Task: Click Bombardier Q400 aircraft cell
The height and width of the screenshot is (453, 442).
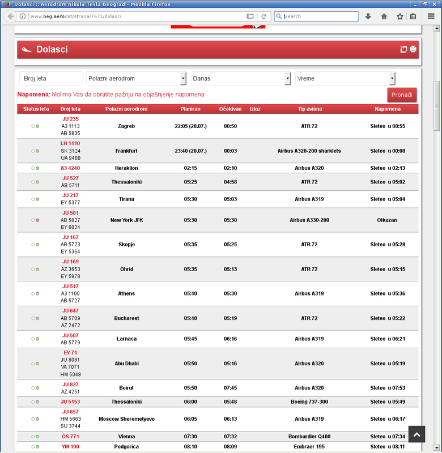Action: point(309,437)
